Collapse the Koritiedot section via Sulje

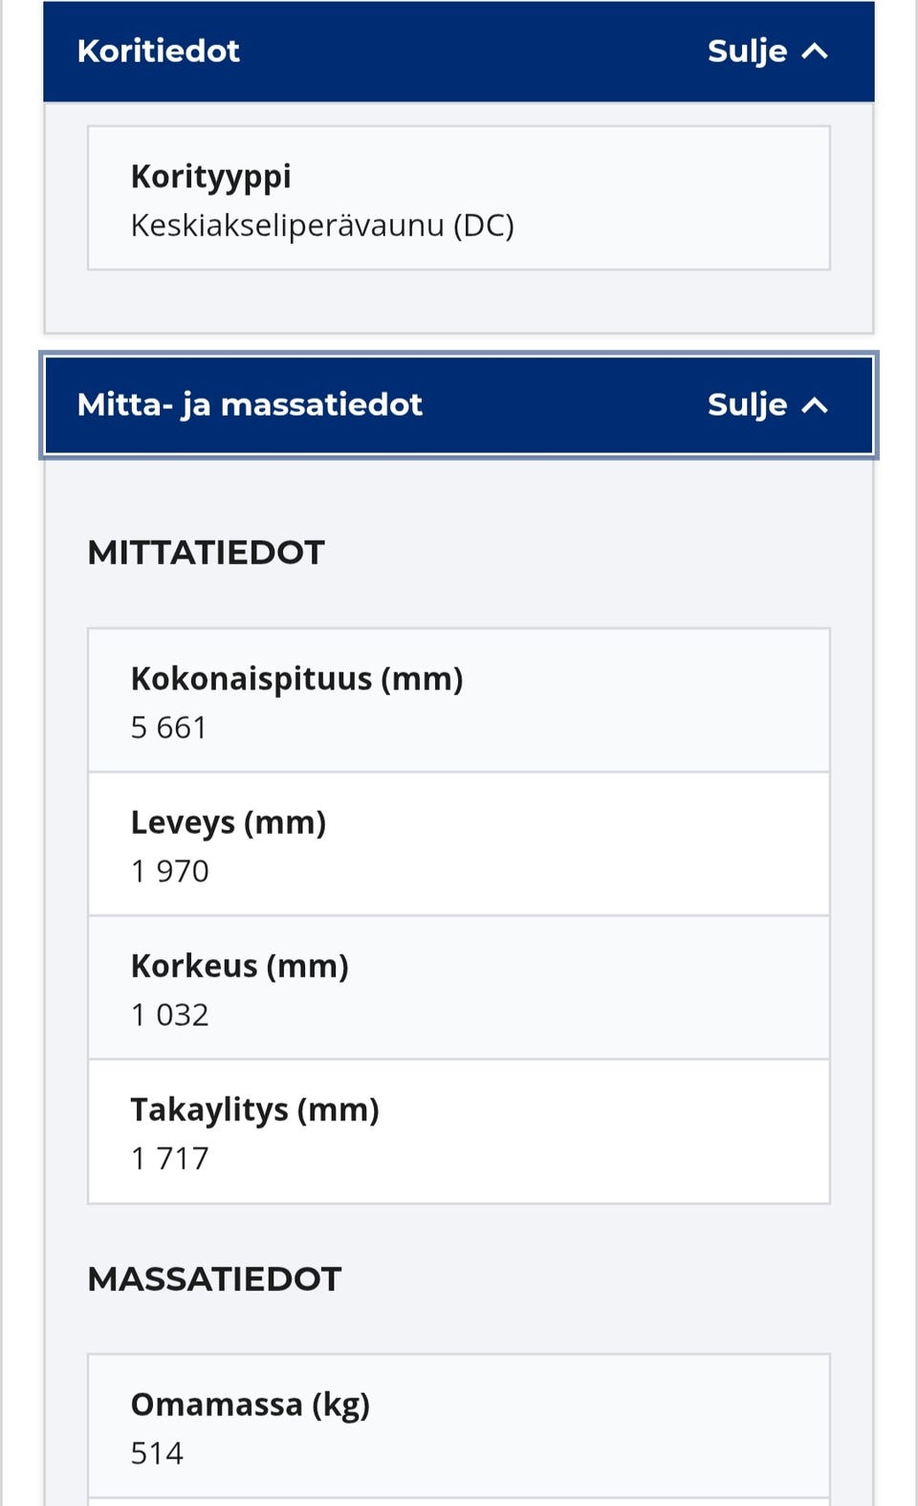747,52
